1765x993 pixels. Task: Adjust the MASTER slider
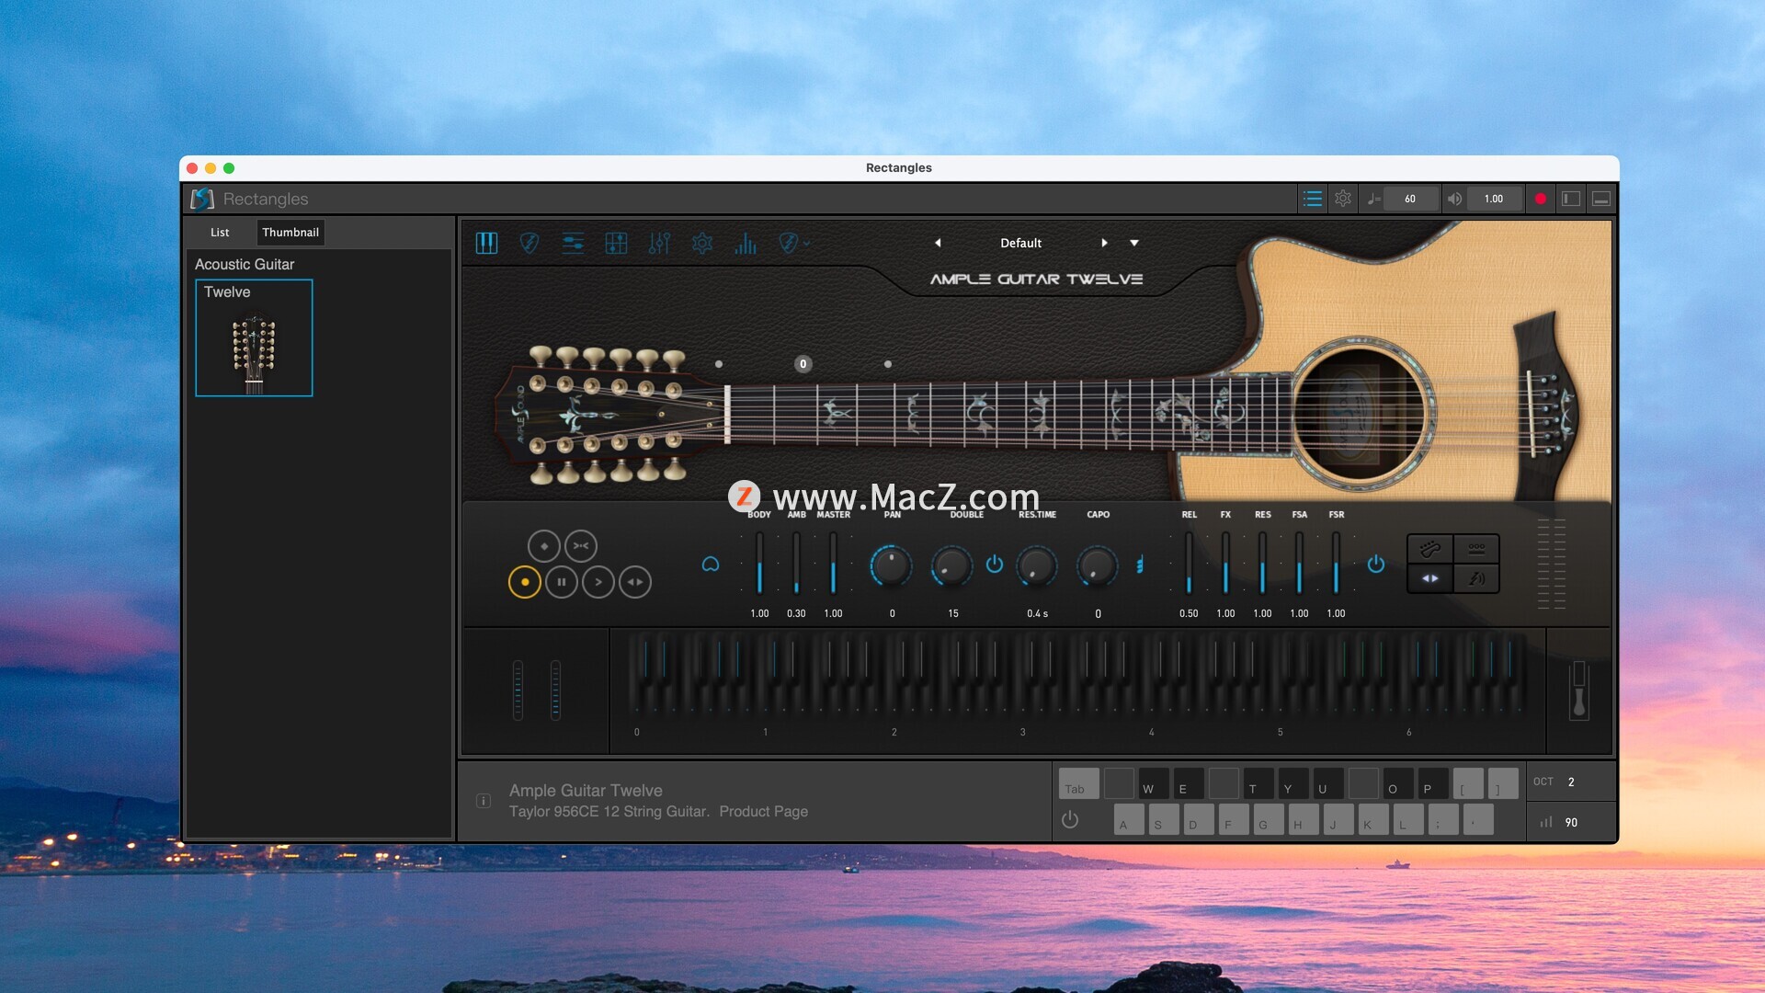pos(833,563)
